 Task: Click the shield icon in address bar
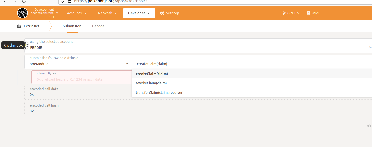pos(62,1)
